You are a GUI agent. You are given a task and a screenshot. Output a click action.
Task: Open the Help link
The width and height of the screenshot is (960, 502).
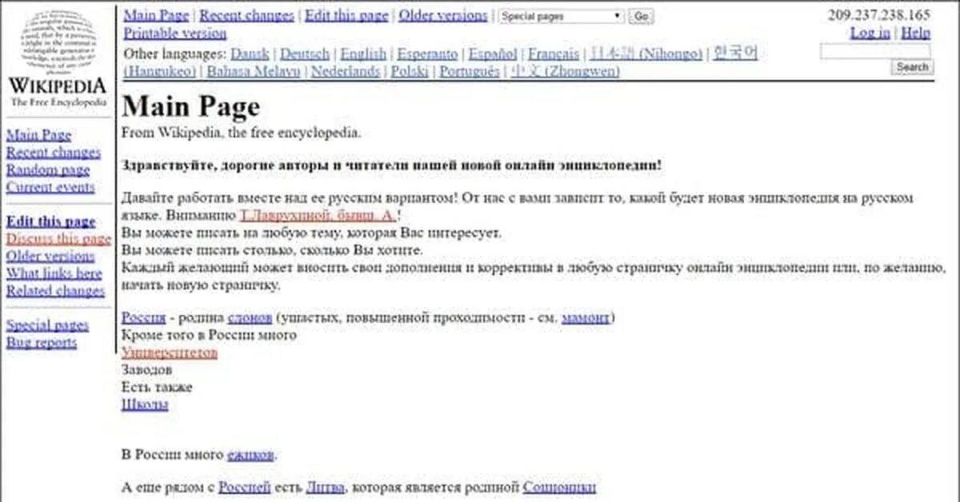(x=916, y=33)
